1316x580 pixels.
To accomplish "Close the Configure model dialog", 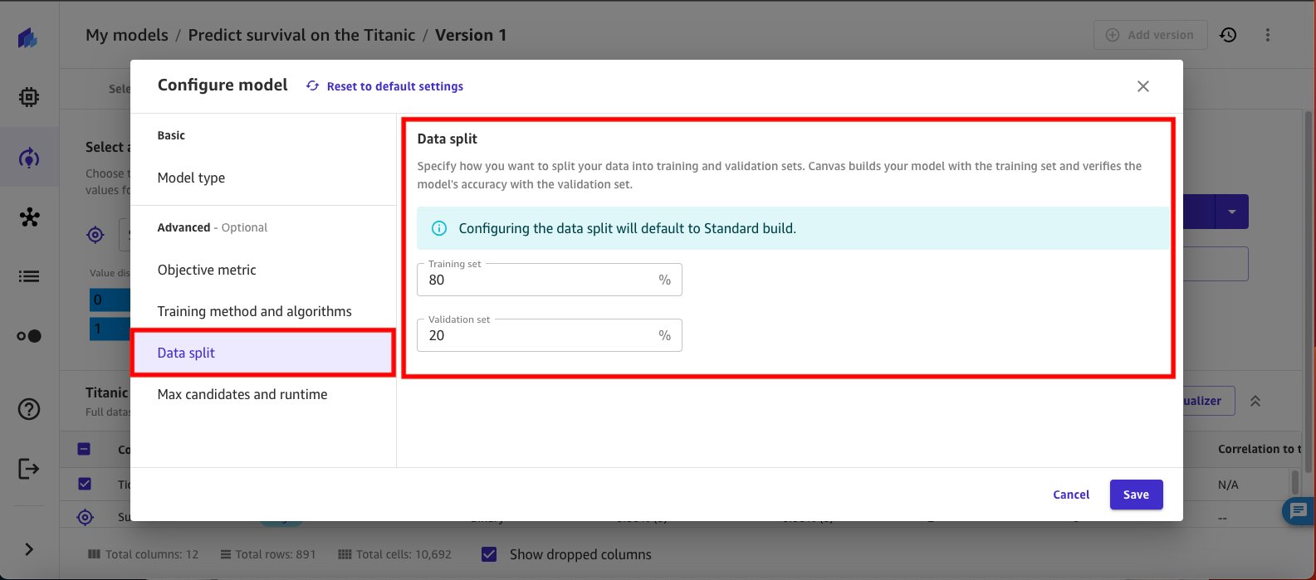I will click(x=1143, y=86).
